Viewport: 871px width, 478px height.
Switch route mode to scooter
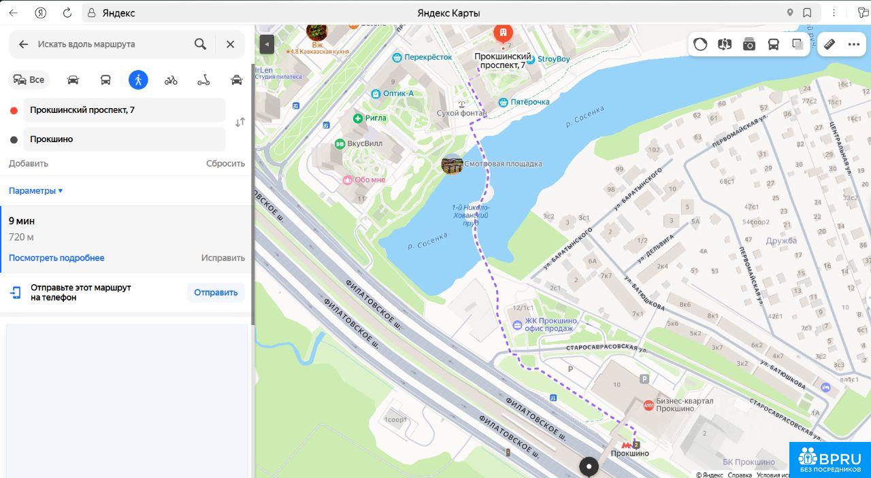(x=203, y=80)
